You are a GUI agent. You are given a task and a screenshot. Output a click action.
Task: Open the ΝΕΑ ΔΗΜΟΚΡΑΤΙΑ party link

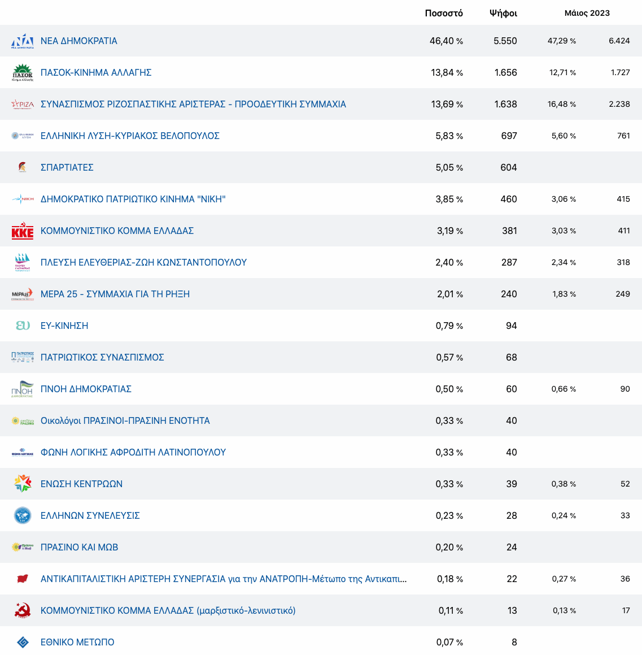pos(79,41)
